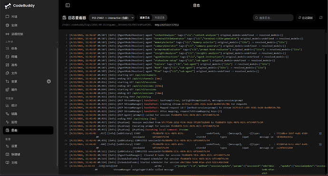Image resolution: width=328 pixels, height=176 pixels.
Task: Go to 远程控制 remote control
Action: click(28, 34)
